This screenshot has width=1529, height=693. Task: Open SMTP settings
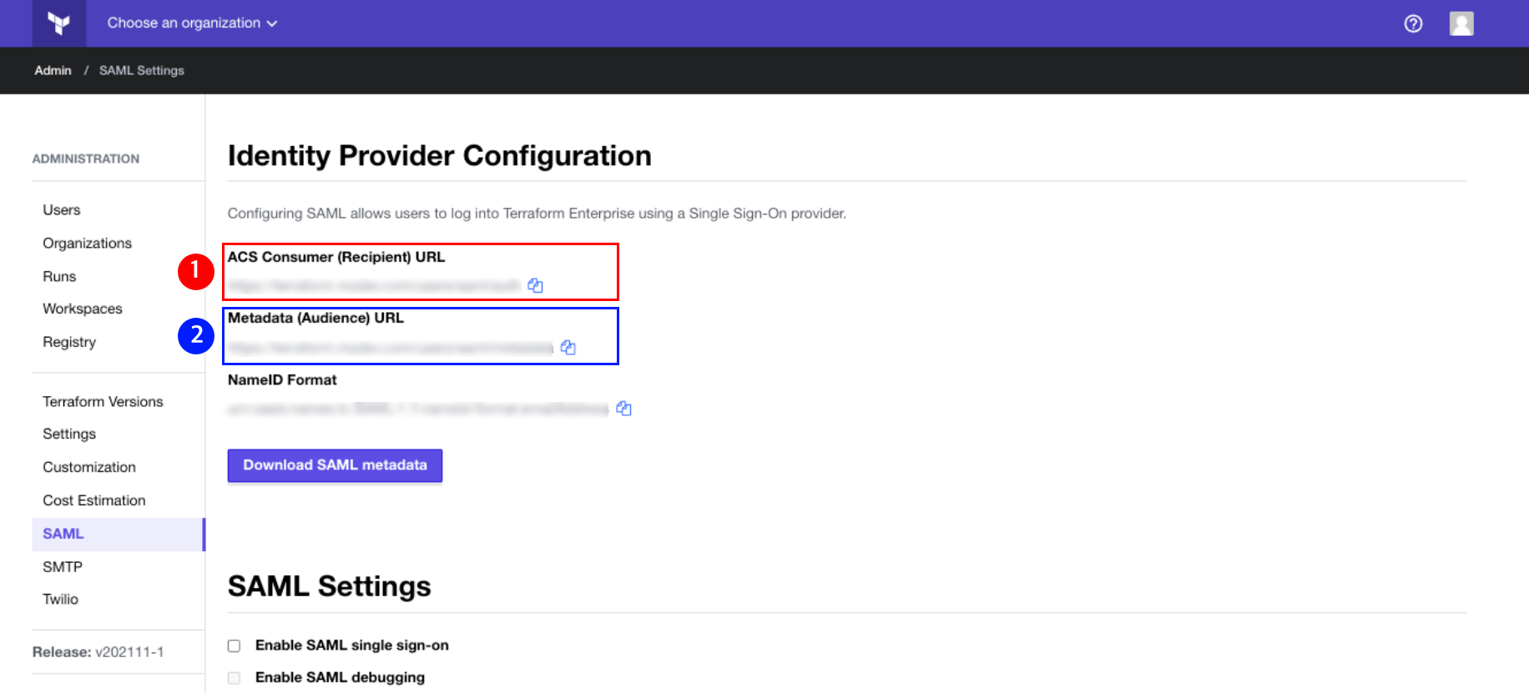point(63,567)
